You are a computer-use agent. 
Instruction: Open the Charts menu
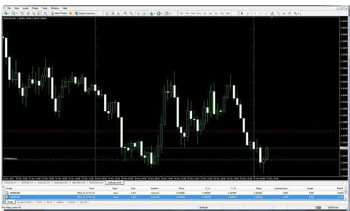pos(35,8)
